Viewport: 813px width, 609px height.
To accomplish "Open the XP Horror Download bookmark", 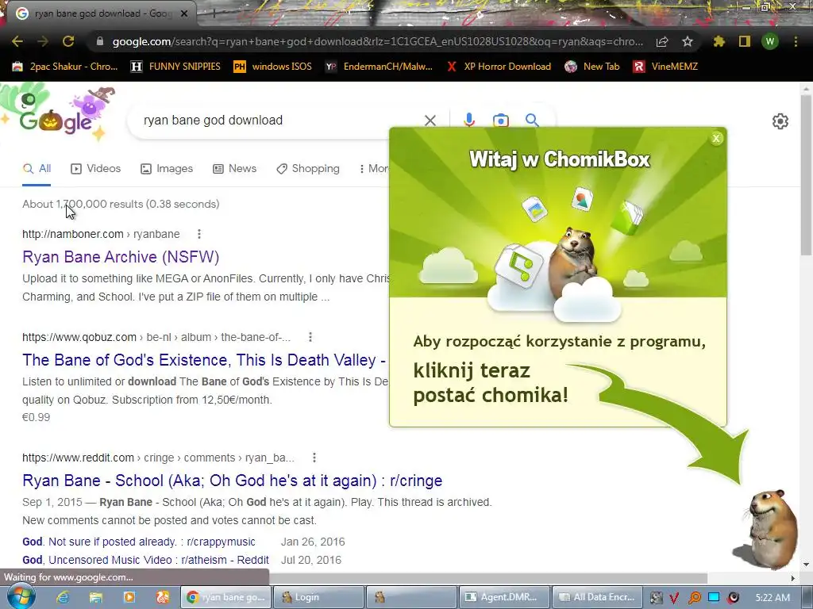I will [499, 67].
